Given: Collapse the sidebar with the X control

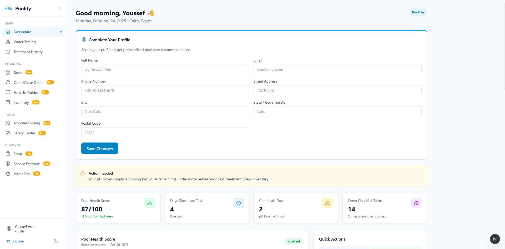Looking at the screenshot, I should (x=59, y=8).
